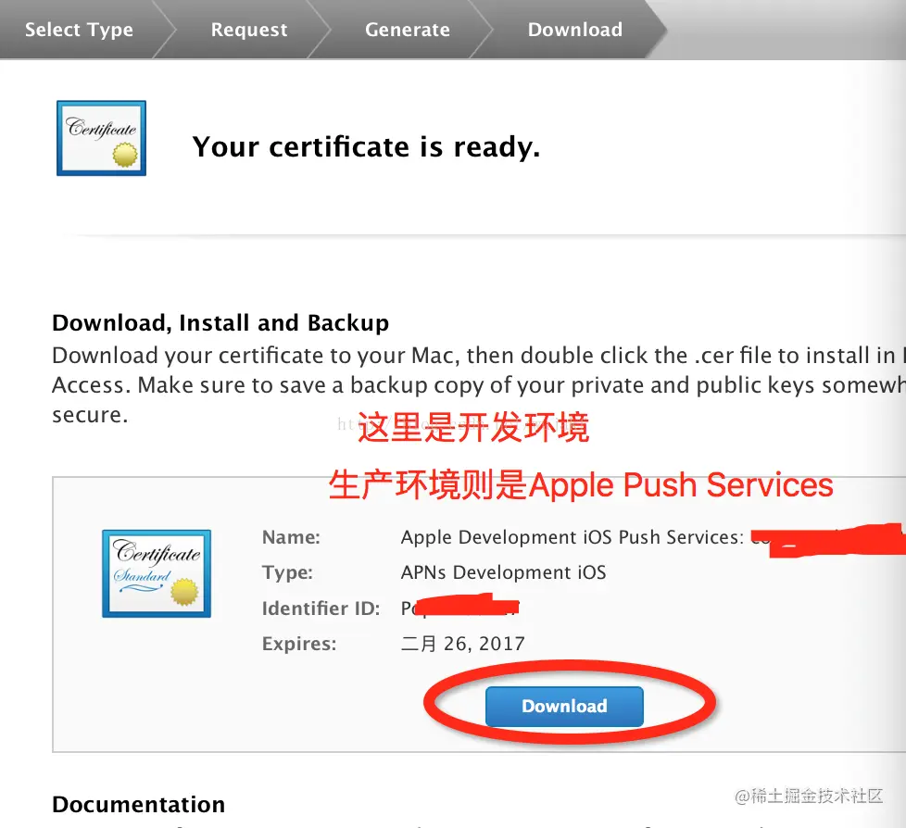Click 'Download, Install and Backup' heading

220,323
